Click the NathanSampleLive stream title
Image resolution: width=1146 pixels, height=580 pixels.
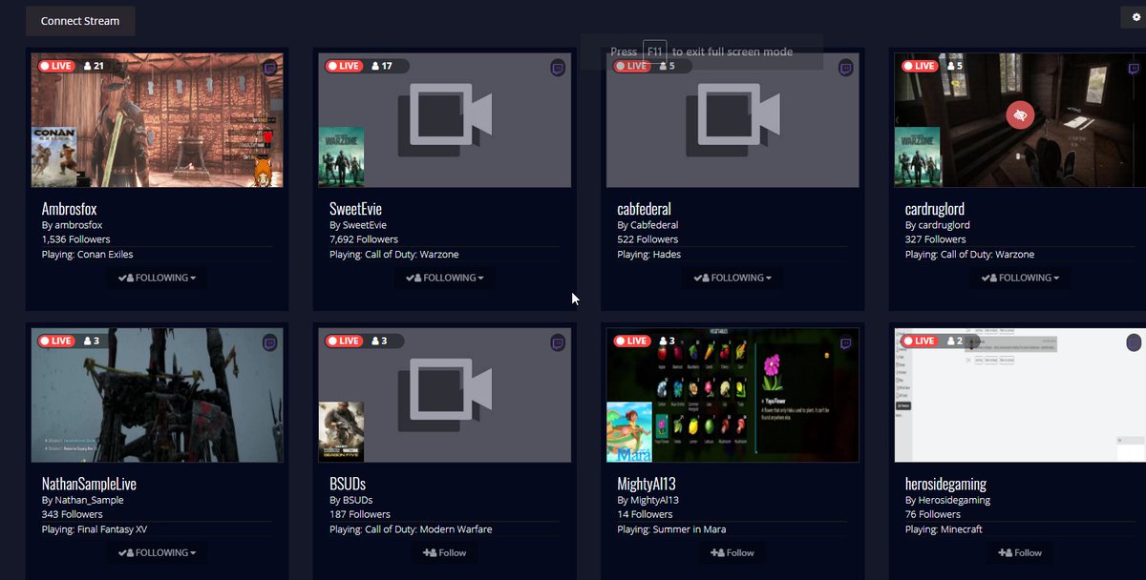pos(90,484)
